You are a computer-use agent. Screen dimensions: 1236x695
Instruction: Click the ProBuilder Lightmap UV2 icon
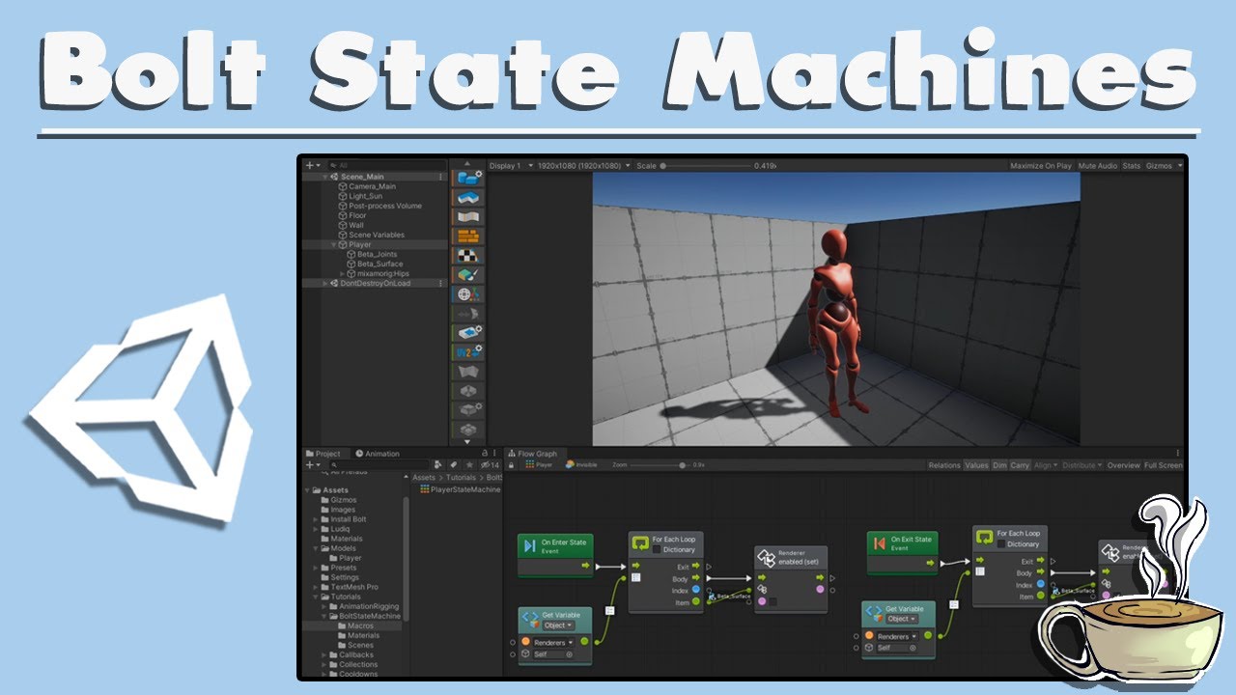pos(468,351)
